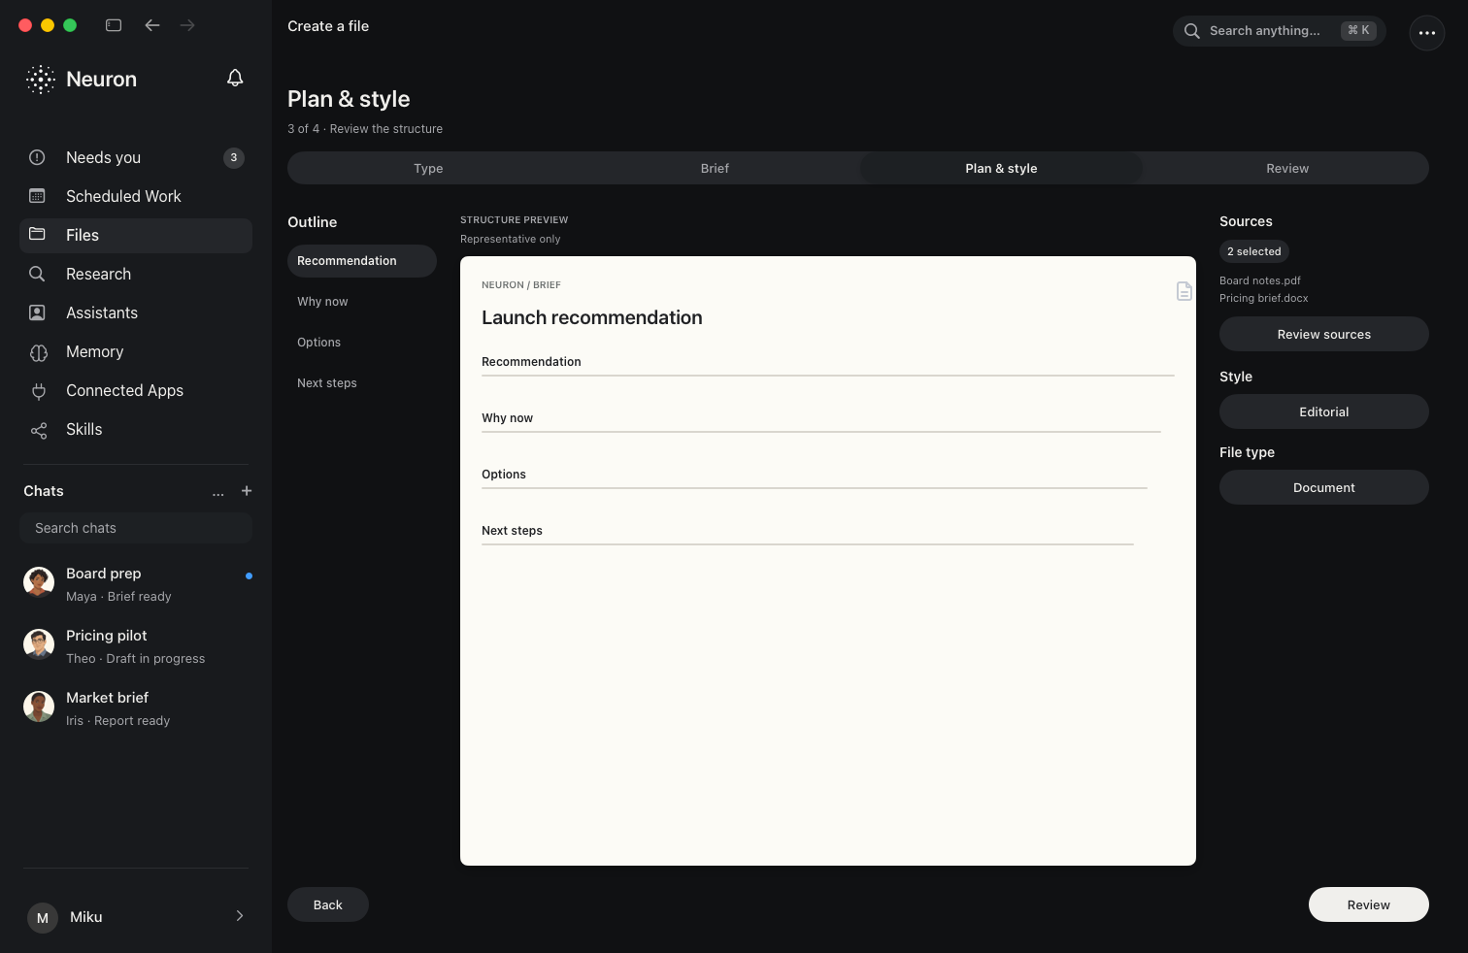Open the Chats ellipsis options
The width and height of the screenshot is (1468, 953).
tap(218, 492)
